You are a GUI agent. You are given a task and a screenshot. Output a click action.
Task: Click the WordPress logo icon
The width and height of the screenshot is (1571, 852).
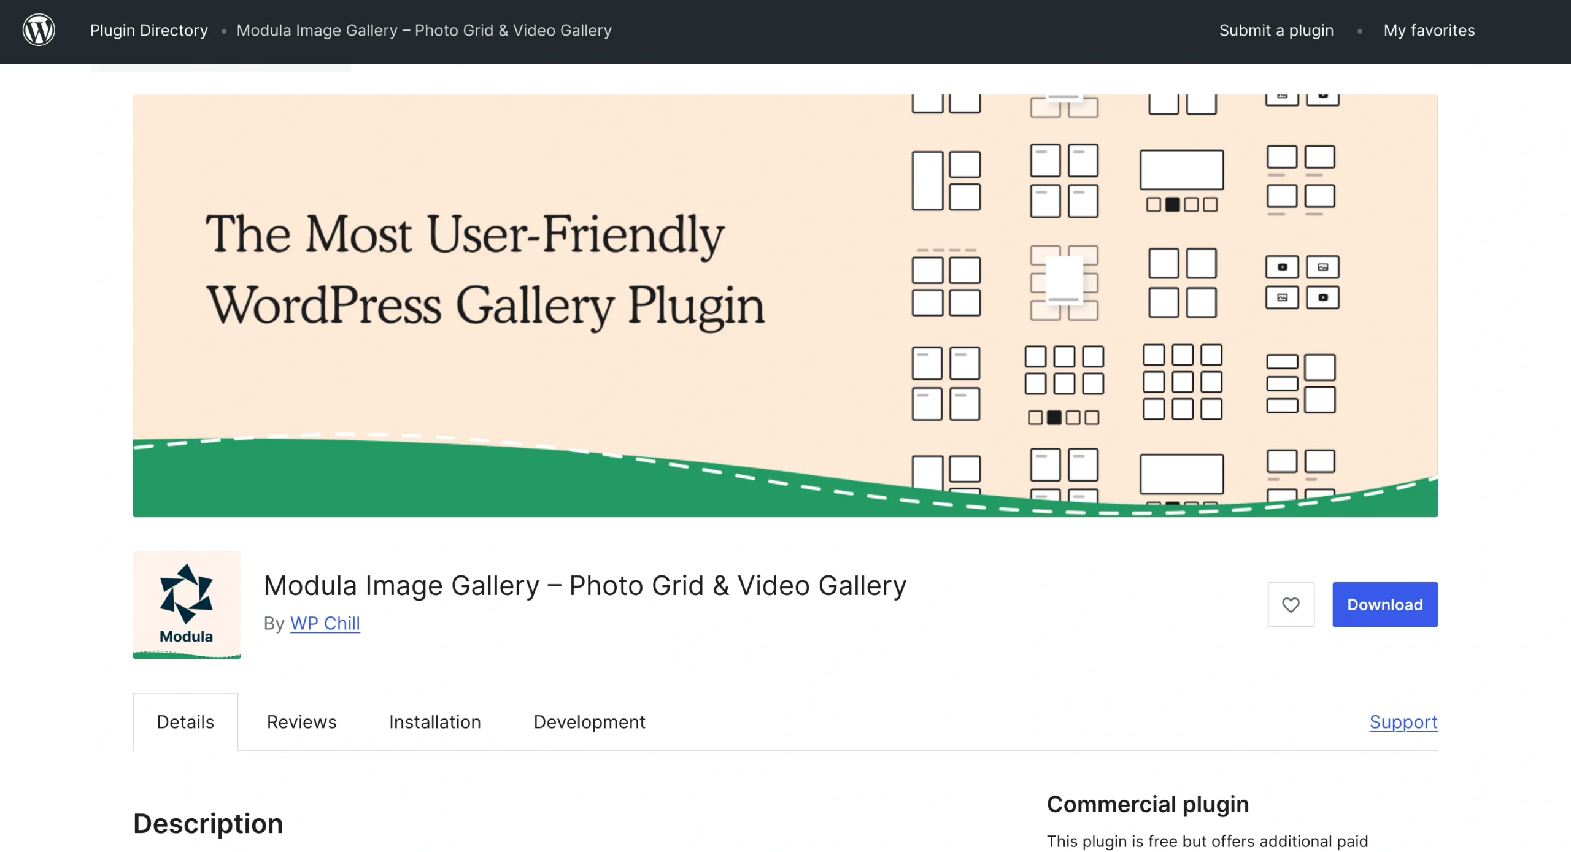39,30
